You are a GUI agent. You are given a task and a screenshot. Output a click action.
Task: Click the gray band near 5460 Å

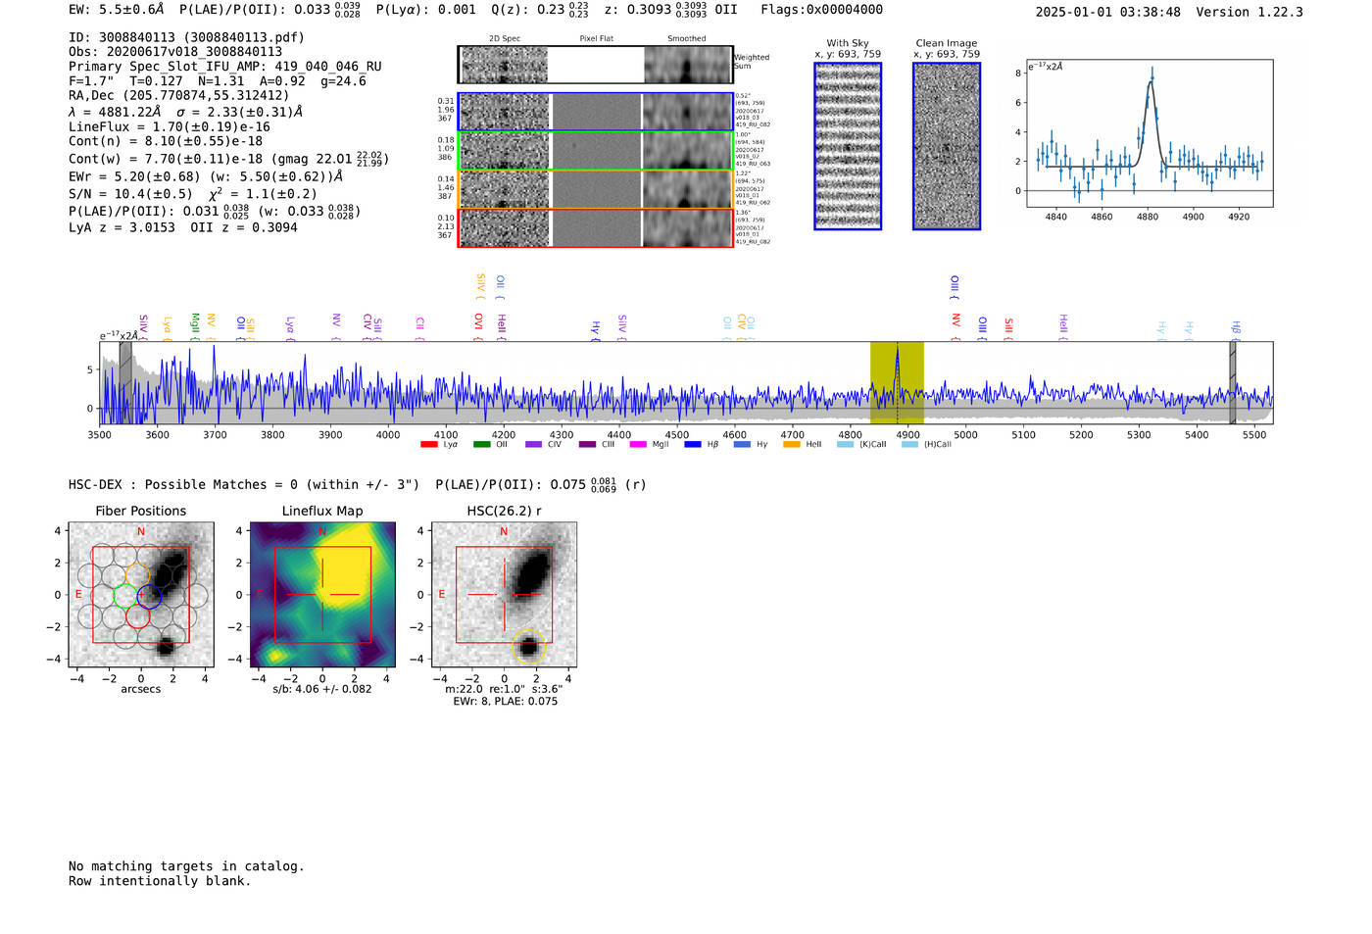point(1233,382)
